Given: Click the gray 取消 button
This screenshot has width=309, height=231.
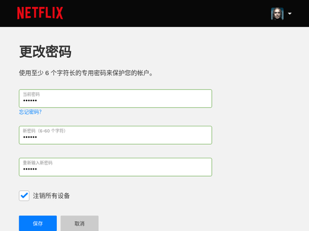Looking at the screenshot, I should (x=80, y=224).
